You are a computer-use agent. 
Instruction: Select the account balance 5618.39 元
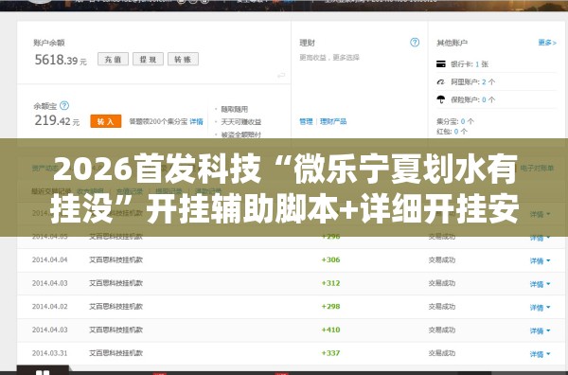tap(61, 60)
